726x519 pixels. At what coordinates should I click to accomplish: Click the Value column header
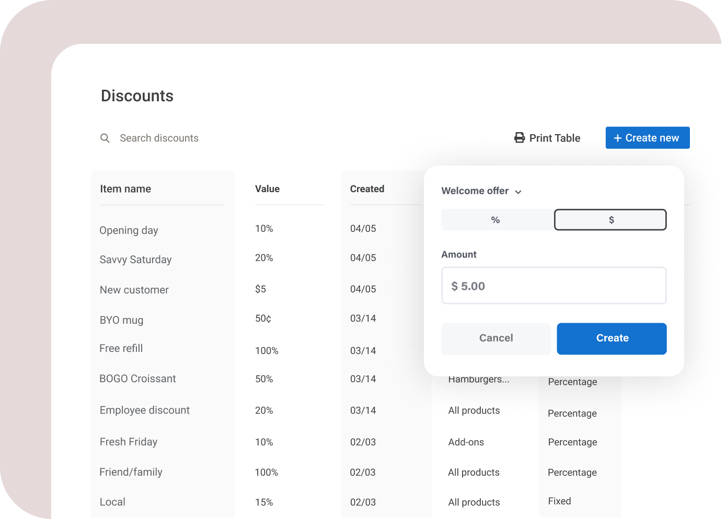click(267, 188)
